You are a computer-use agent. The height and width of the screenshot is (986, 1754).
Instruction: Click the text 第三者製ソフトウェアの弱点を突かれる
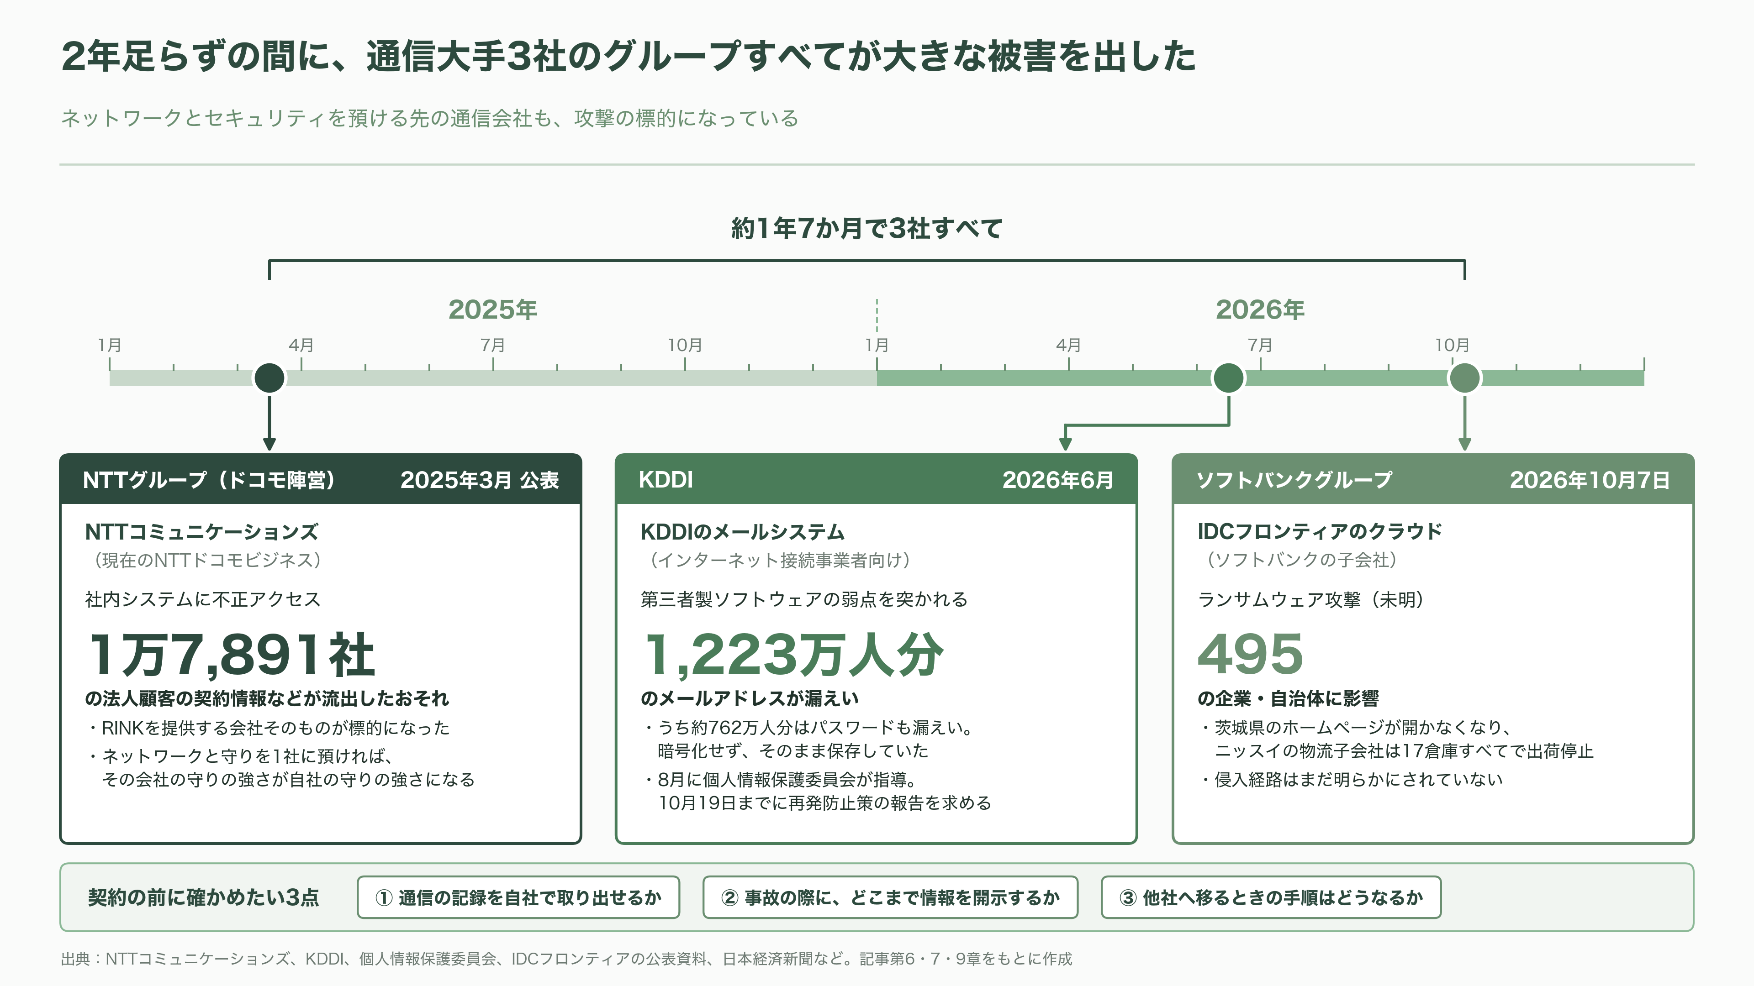(804, 599)
